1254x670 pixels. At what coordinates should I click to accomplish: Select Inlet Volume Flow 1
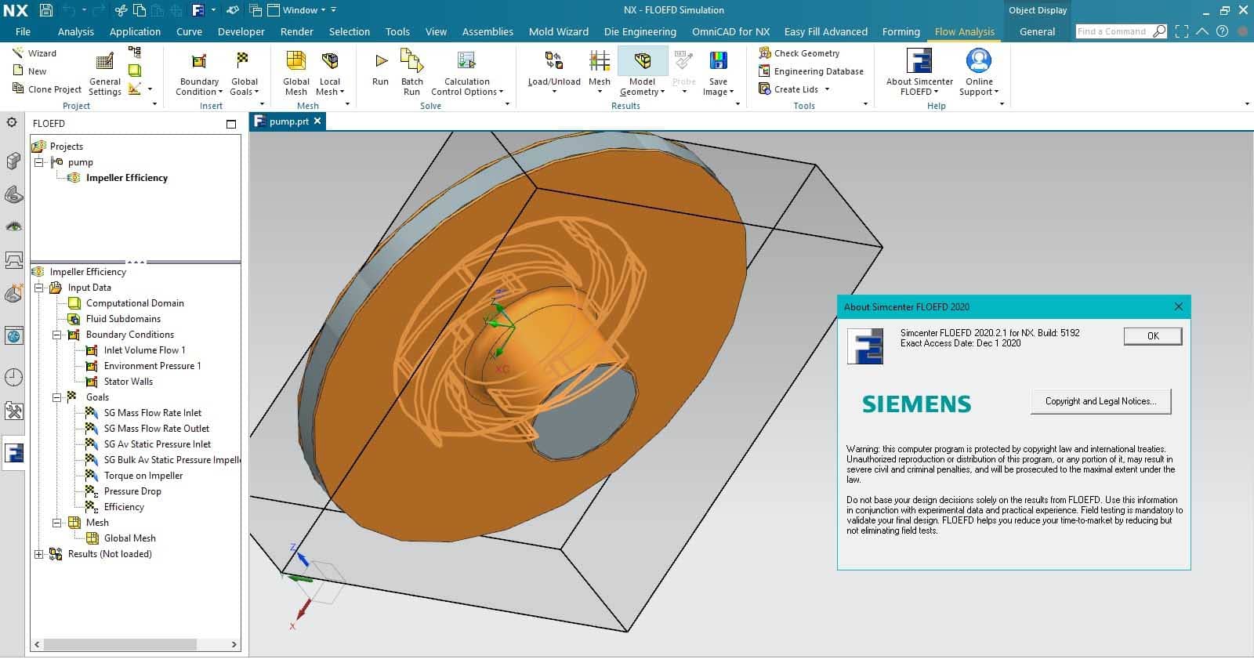144,350
